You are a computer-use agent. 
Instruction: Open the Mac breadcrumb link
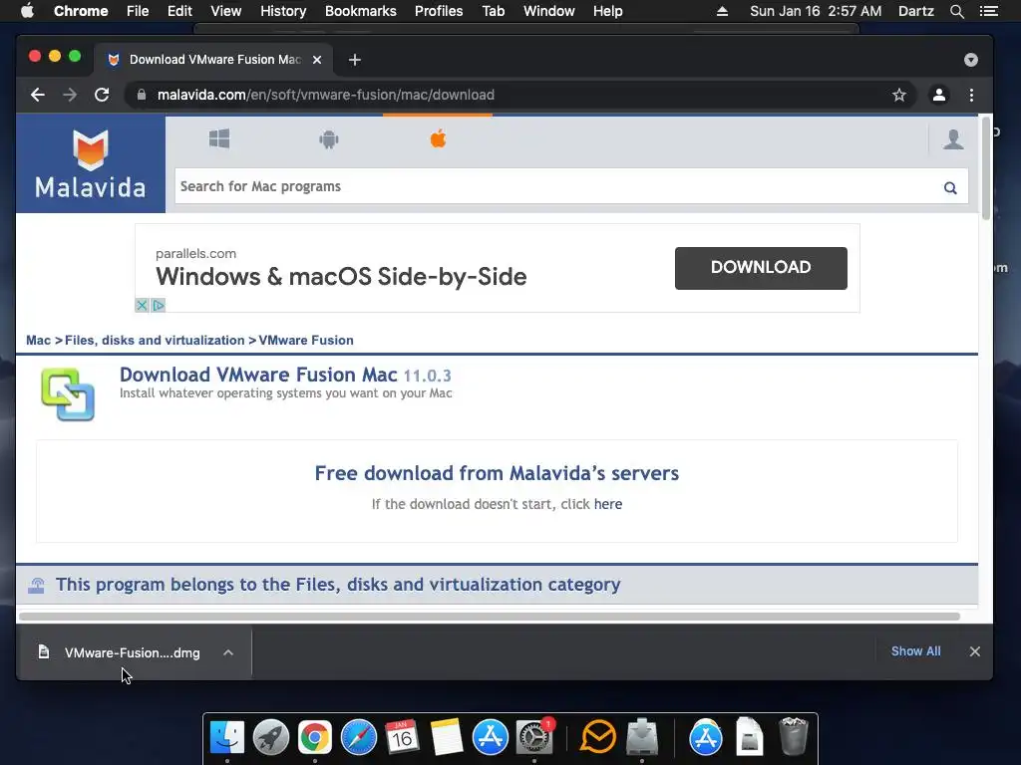point(39,341)
